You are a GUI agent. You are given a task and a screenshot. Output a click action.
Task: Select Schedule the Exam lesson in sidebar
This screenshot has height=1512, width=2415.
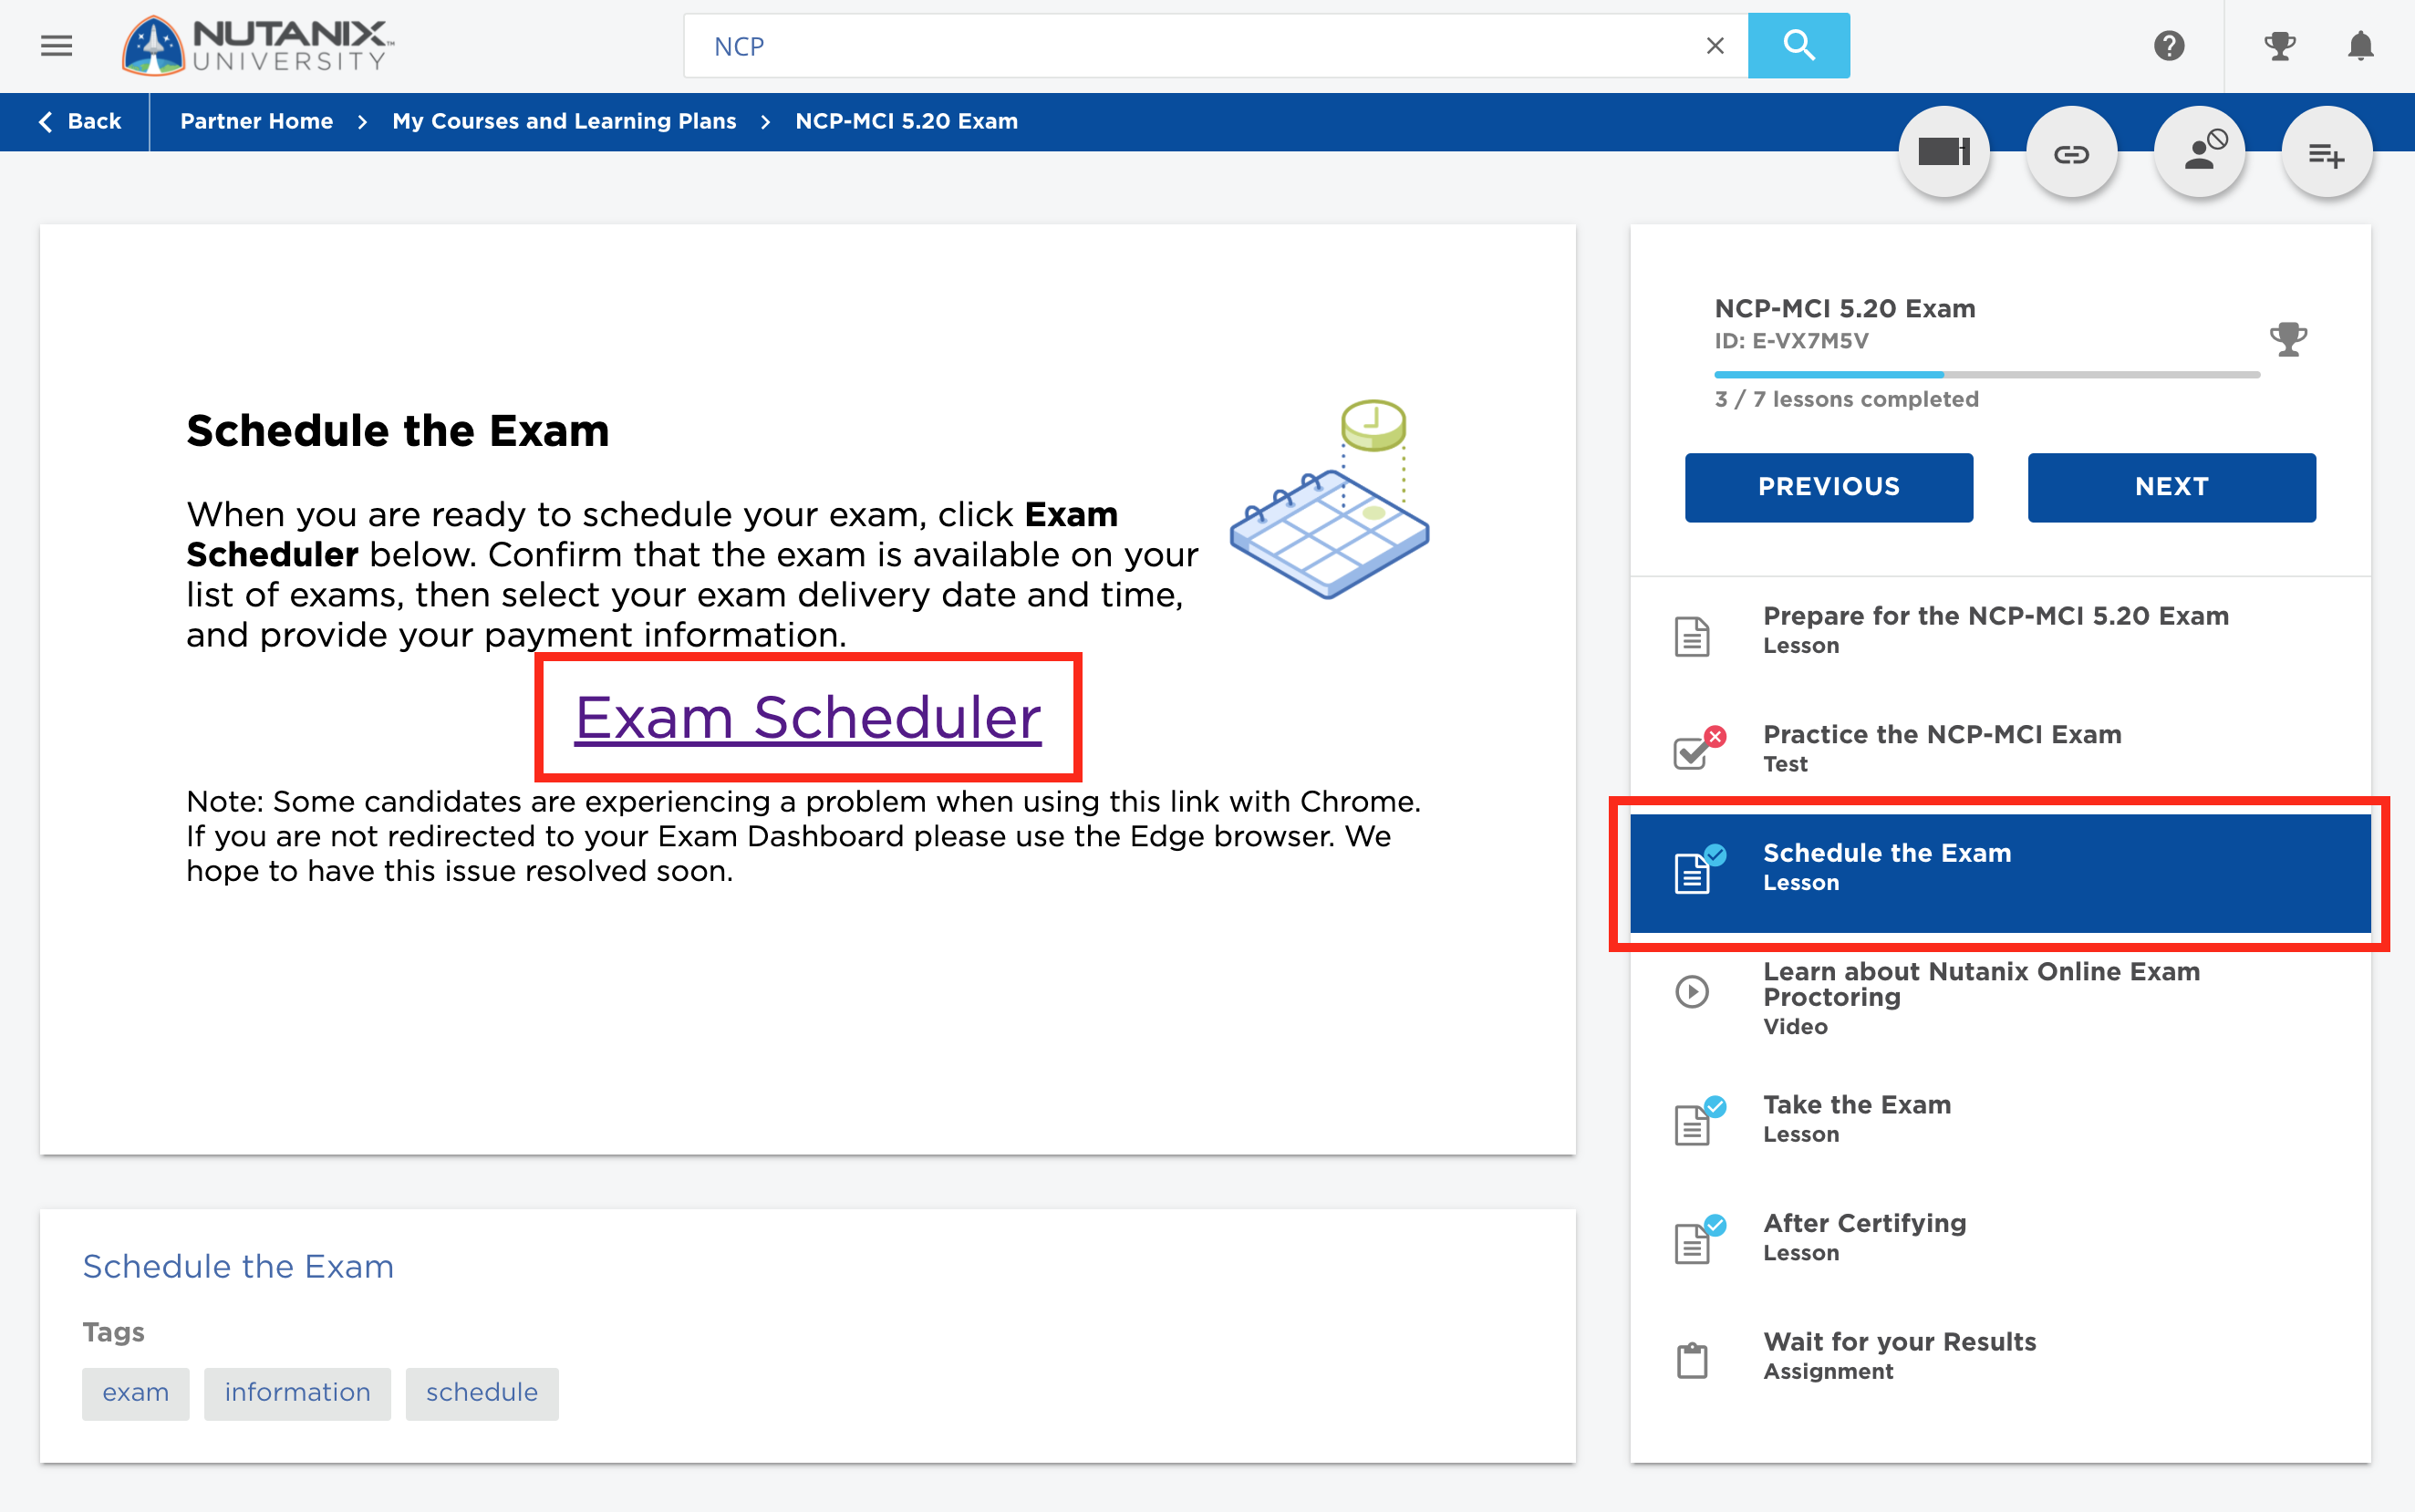pos(2000,873)
